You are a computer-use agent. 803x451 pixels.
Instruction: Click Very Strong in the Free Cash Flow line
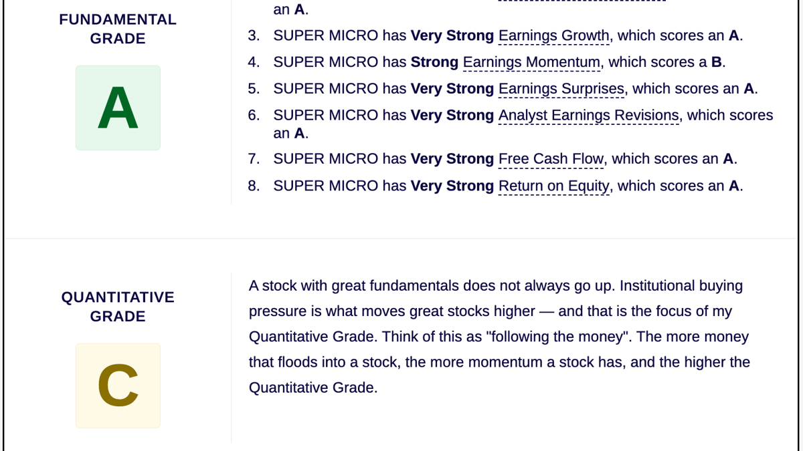[452, 159]
